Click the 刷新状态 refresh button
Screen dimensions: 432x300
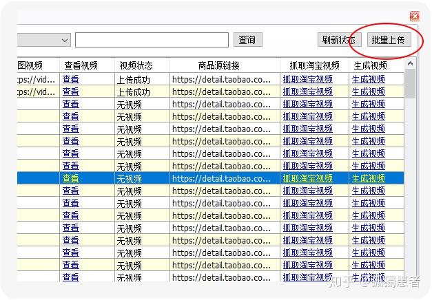(x=339, y=40)
